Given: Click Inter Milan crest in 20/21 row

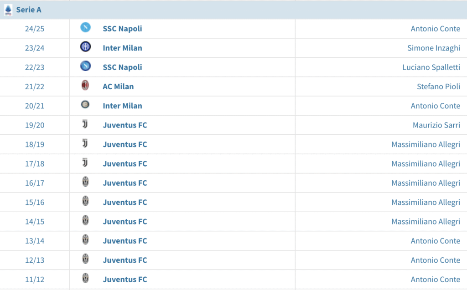Looking at the screenshot, I should coord(85,105).
